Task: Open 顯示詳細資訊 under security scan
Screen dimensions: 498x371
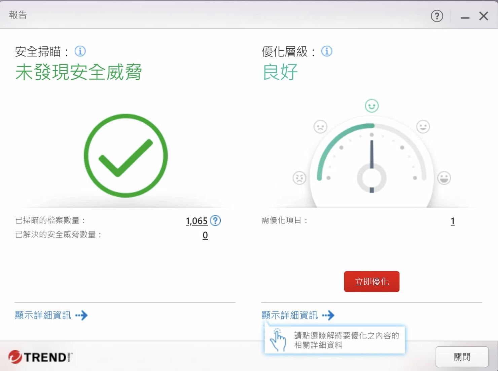Action: click(x=51, y=315)
